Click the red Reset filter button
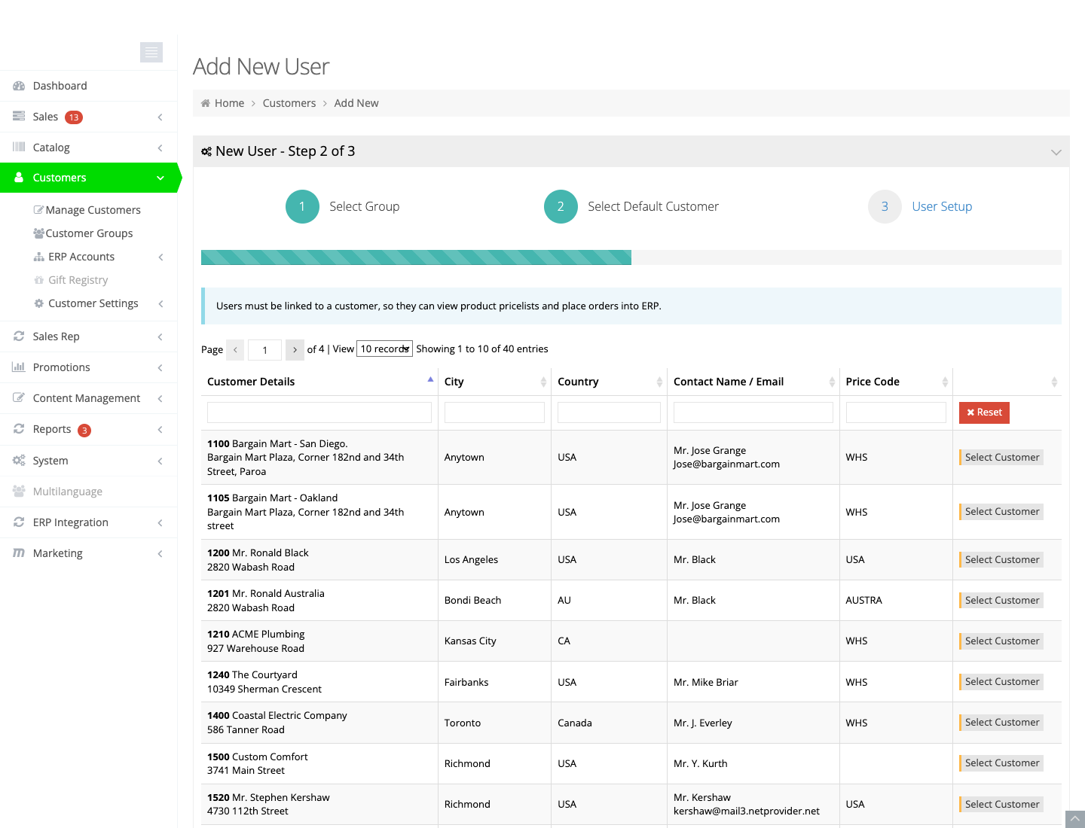Viewport: 1085px width, 828px height. 984,412
